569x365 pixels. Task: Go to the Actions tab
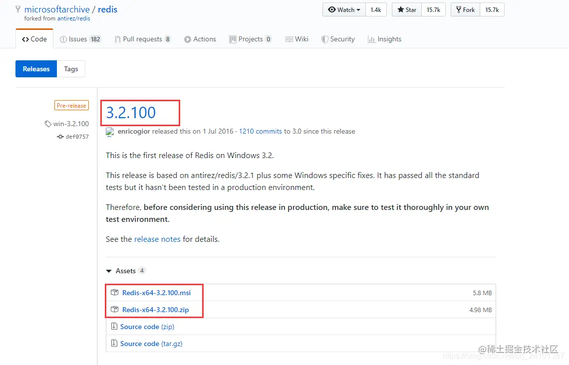(x=200, y=39)
